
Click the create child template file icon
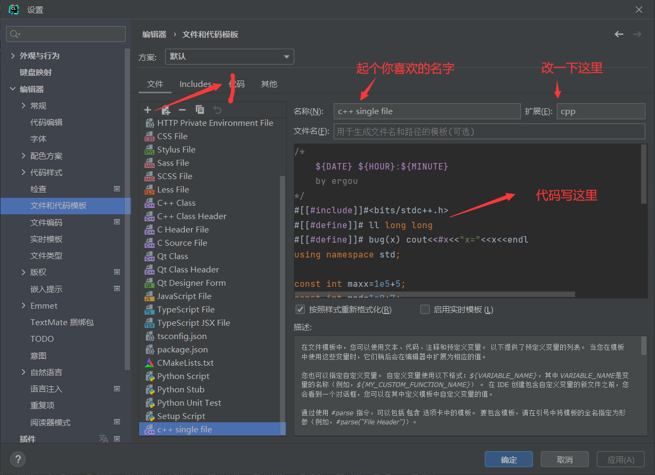(166, 110)
